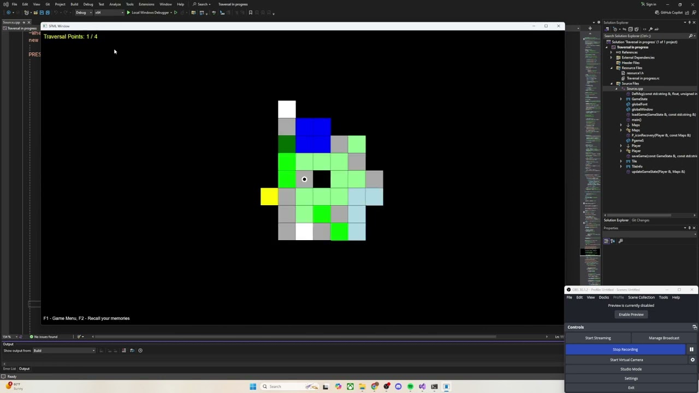Click the weather widget showing Sunny

point(15,386)
